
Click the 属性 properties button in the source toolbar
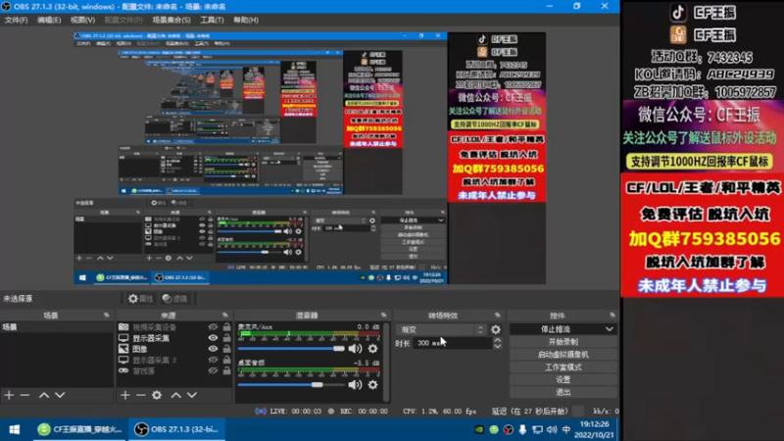coord(140,299)
